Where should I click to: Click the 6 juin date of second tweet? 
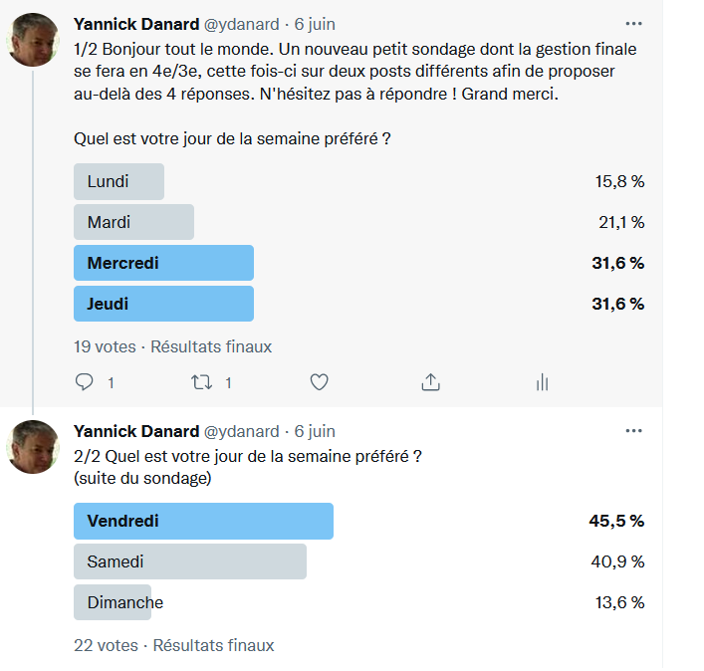(x=315, y=431)
